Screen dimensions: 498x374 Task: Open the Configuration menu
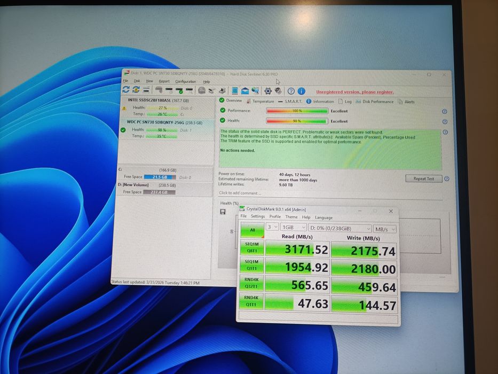coord(185,82)
